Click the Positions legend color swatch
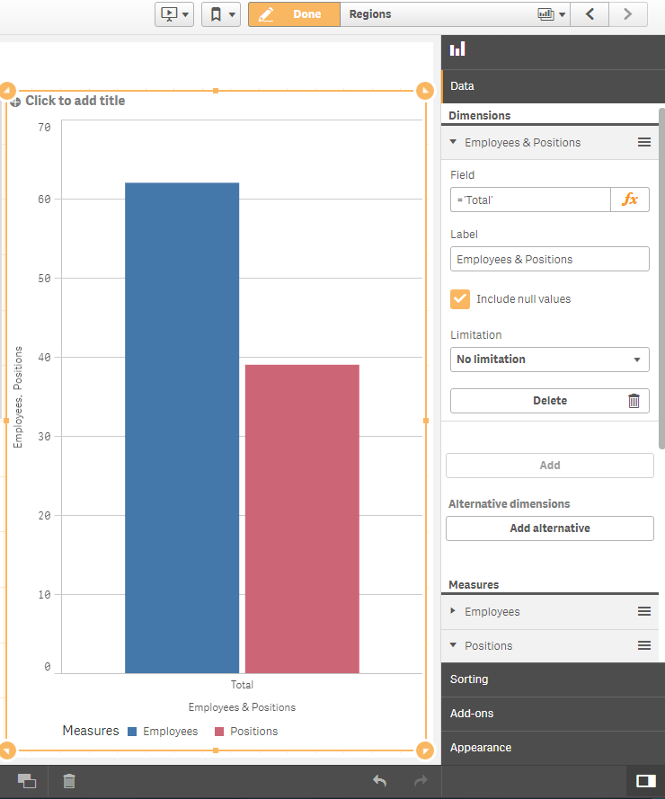Screen dimensions: 665x799 [219, 732]
